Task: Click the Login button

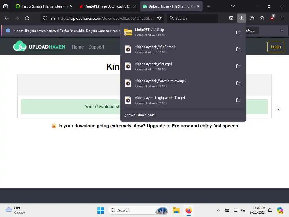Action: coord(276,47)
